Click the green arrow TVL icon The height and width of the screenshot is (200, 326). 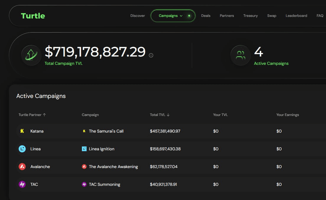pos(31,55)
